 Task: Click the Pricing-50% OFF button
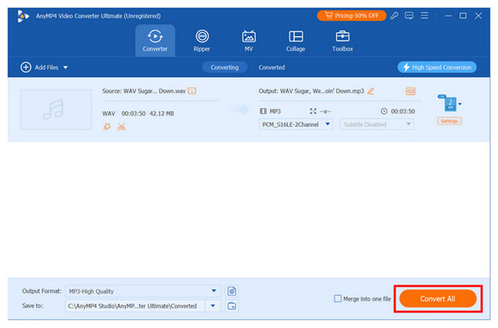(x=351, y=16)
